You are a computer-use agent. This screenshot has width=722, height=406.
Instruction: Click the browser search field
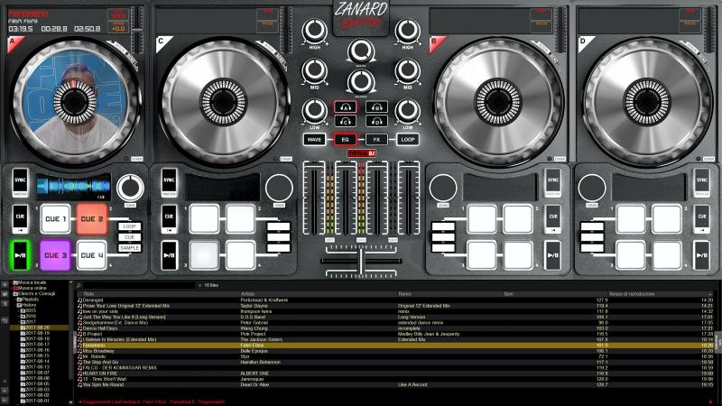[x=139, y=285]
